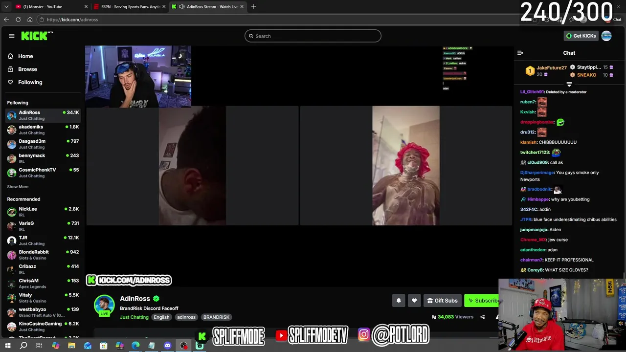Reload the page with refresh icon
The image size is (626, 352).
point(18,20)
